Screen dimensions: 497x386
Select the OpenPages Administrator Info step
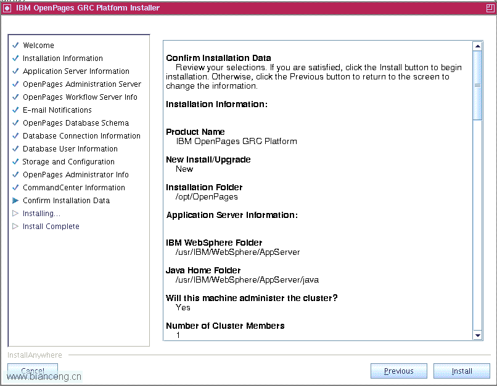point(76,175)
